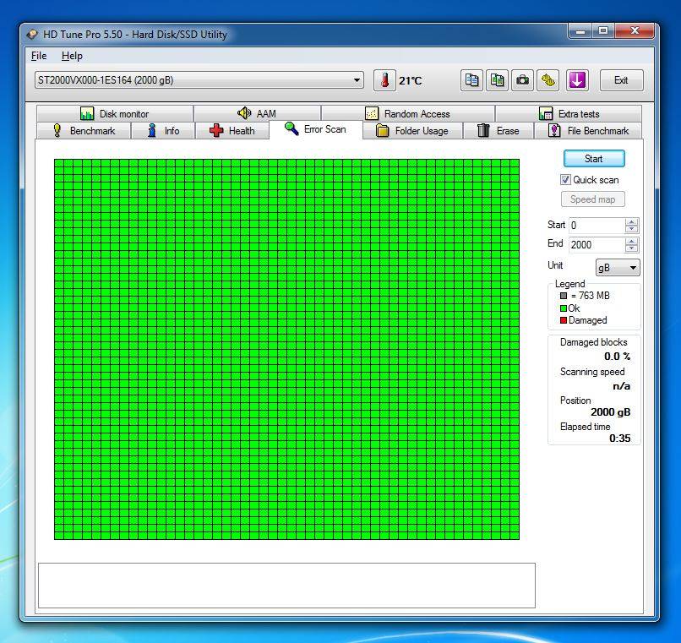Image resolution: width=681 pixels, height=643 pixels.
Task: Click the Exit button
Action: pyautogui.click(x=621, y=80)
